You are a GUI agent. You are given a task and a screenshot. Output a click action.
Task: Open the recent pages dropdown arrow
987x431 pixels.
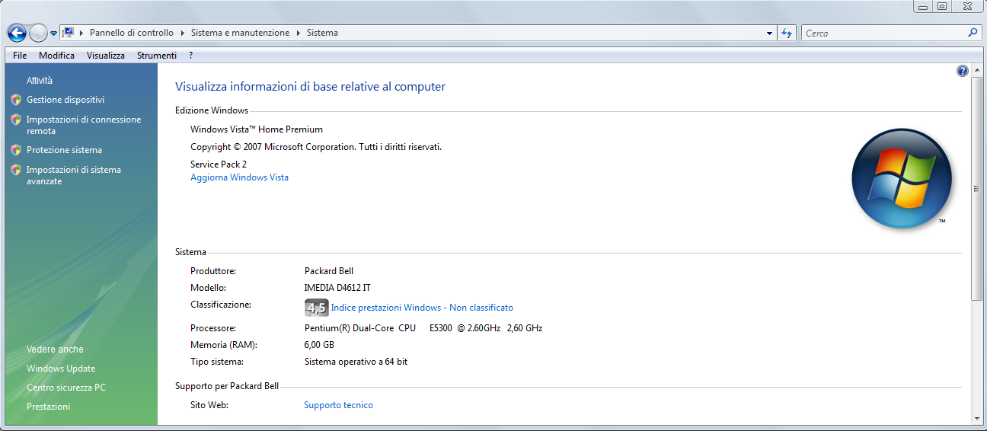53,34
